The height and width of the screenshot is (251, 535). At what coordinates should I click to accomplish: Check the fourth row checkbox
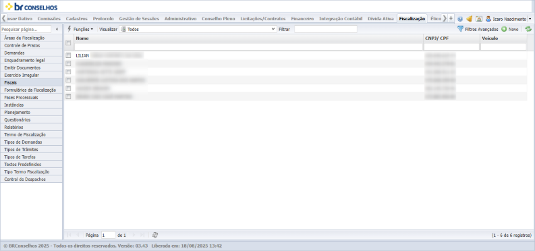(68, 80)
